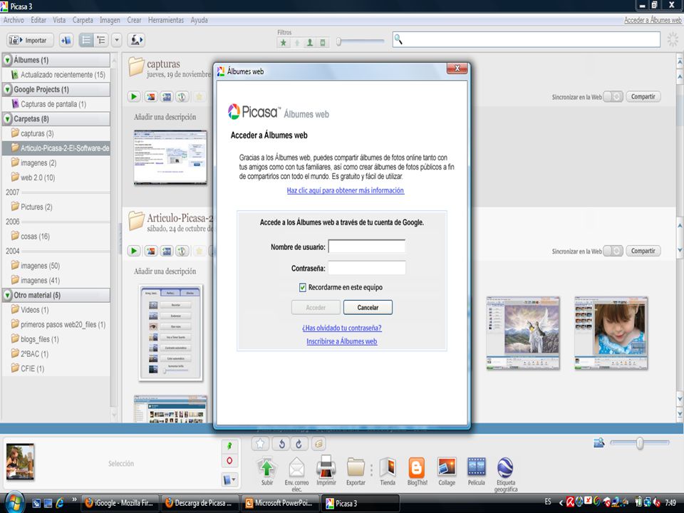Click the Cancelar button

coord(368,308)
